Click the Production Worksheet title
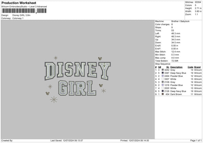Screen dimensions: 203x143 tap(19, 3)
